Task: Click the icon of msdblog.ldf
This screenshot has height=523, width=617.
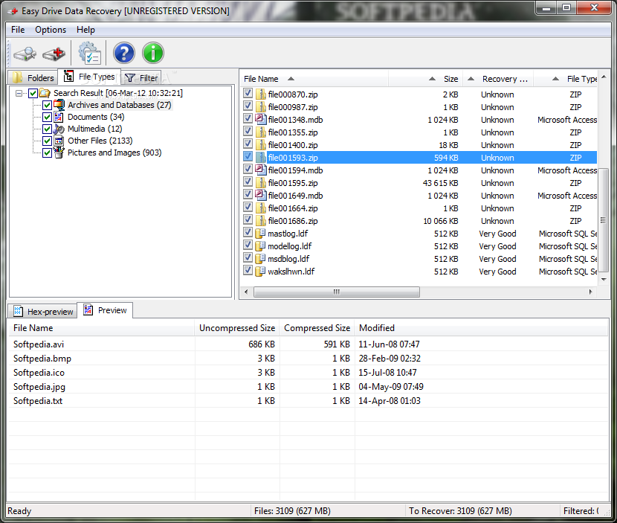Action: point(260,259)
